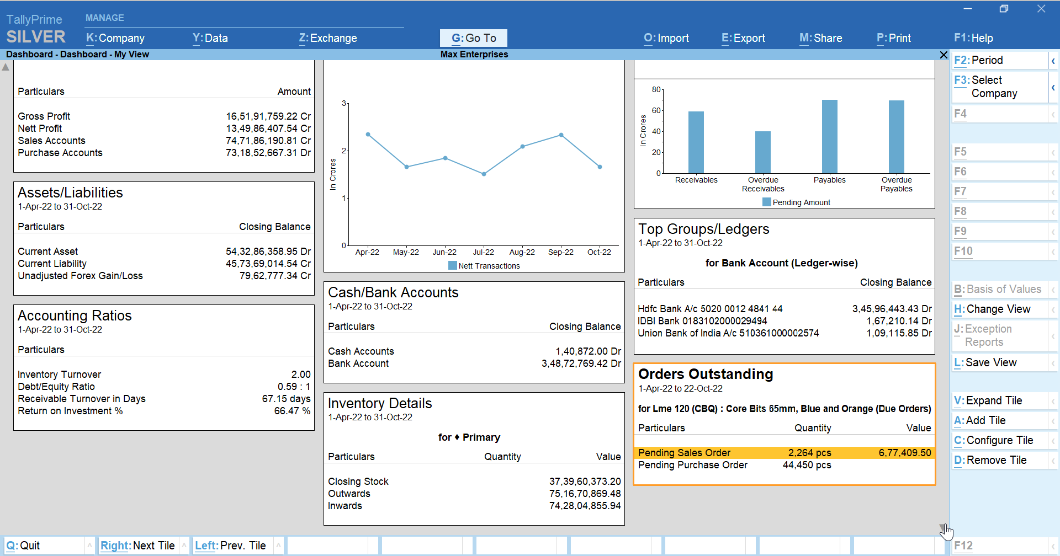Expand options caret beside Quit

[x=89, y=546]
